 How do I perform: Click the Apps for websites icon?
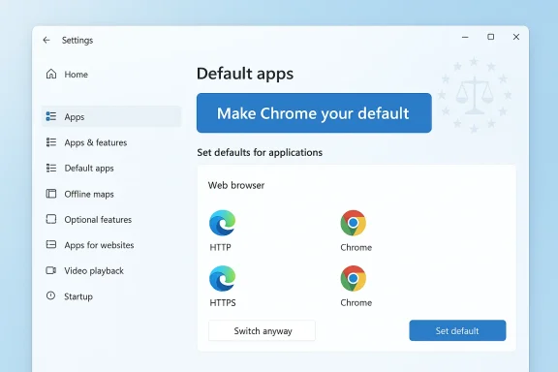[51, 244]
